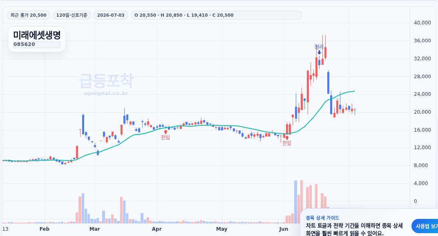Click the 미래에셋생명 stock name title
The width and height of the screenshot is (438, 236).
pos(37,35)
